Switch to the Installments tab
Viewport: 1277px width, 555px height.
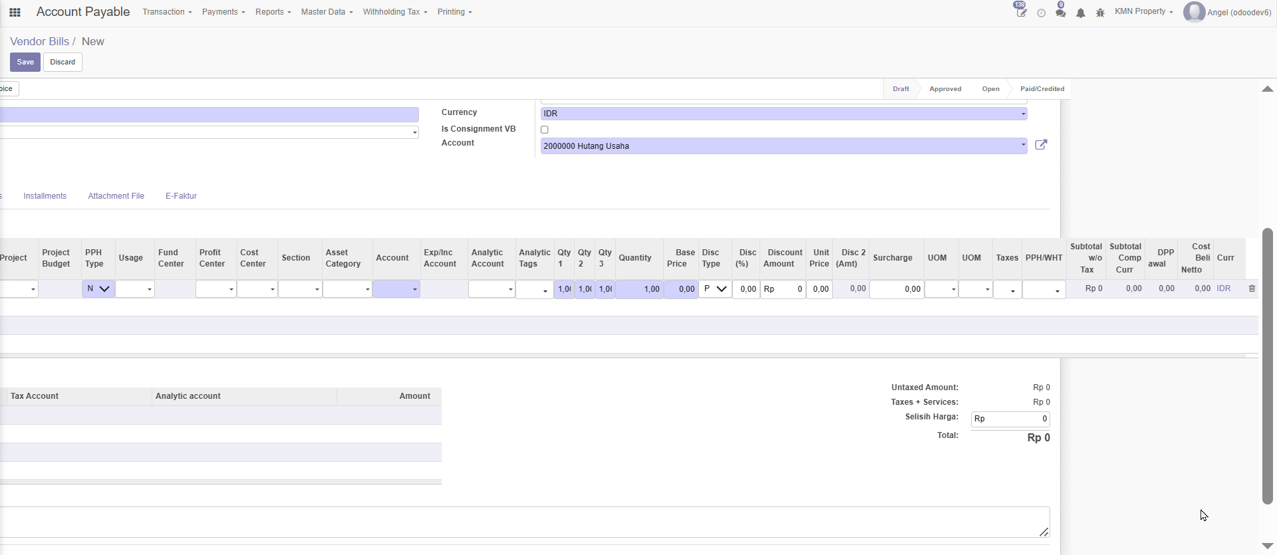tap(45, 196)
